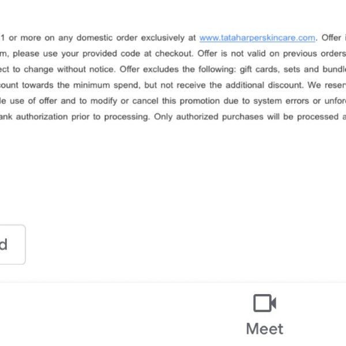Click 'Only authorized purchases' sentence start
Screen dimensions: 346x346
coord(209,116)
